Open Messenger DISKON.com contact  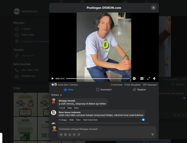coord(28,76)
